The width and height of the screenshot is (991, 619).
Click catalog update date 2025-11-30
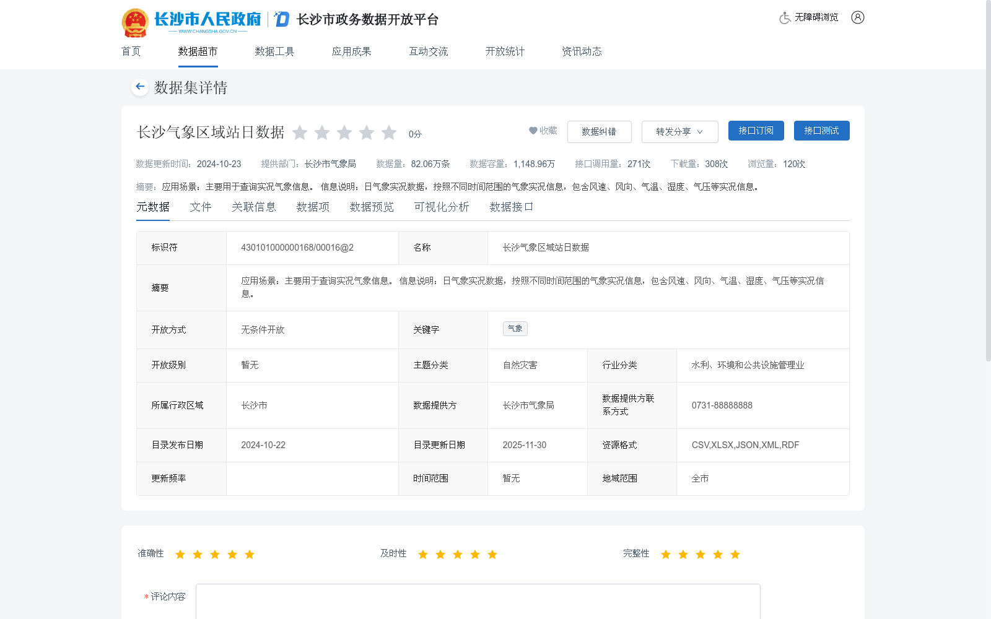[525, 445]
